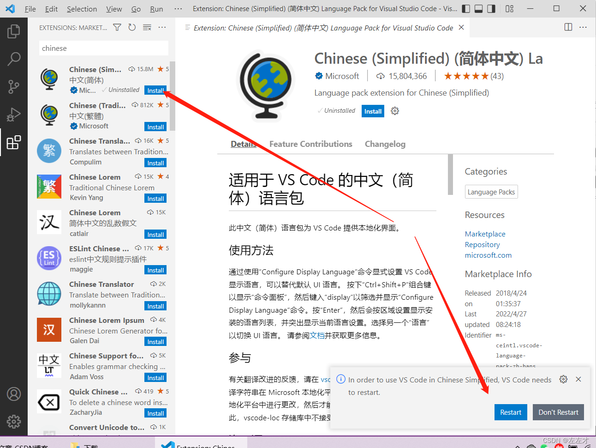The image size is (596, 448).
Task: Click the ESLint Chinese extension icon
Action: tap(49, 258)
